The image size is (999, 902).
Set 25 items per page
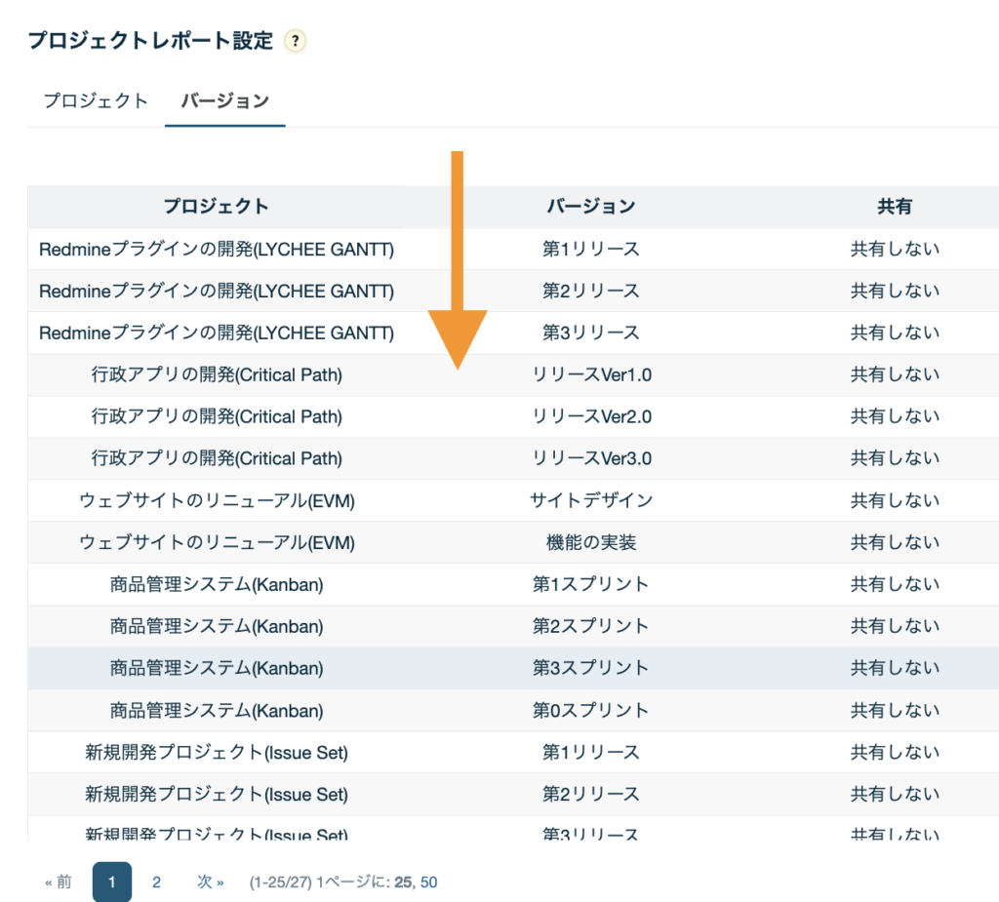pyautogui.click(x=403, y=882)
